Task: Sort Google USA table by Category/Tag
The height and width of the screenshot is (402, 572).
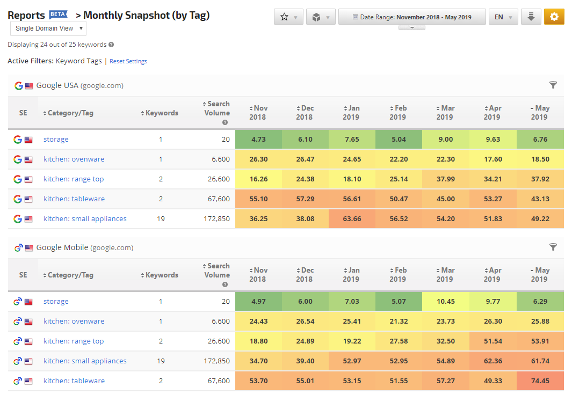Action: 70,113
